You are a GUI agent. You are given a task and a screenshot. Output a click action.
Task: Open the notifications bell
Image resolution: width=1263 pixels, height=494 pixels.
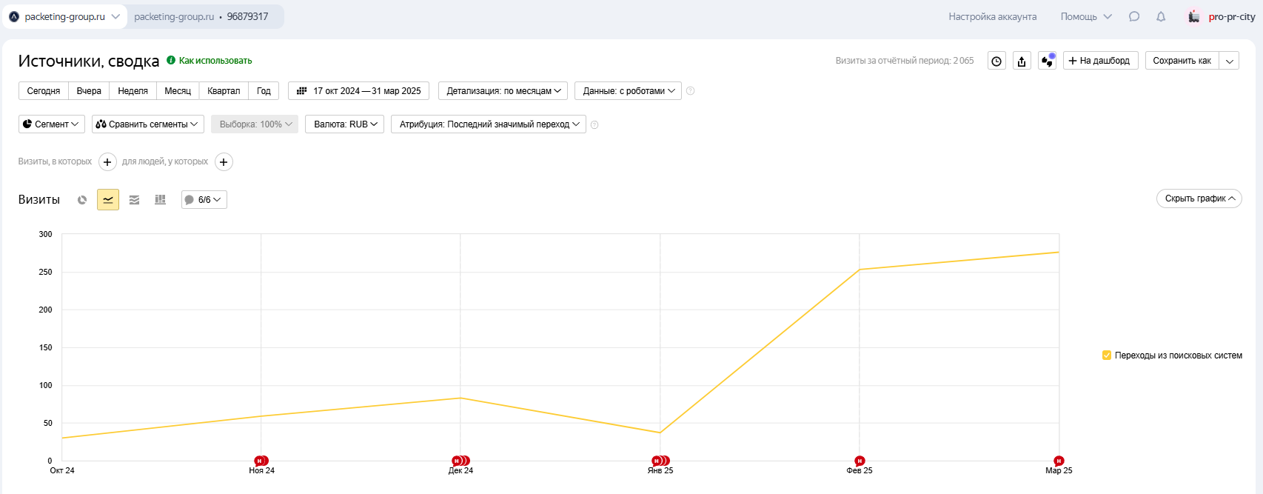(x=1161, y=16)
